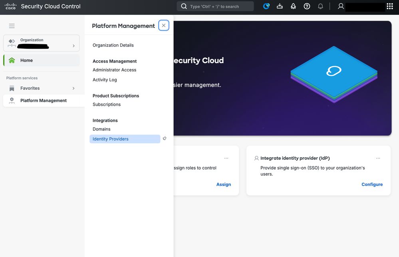
Task: Open the What's New rocket icon
Action: (x=293, y=6)
